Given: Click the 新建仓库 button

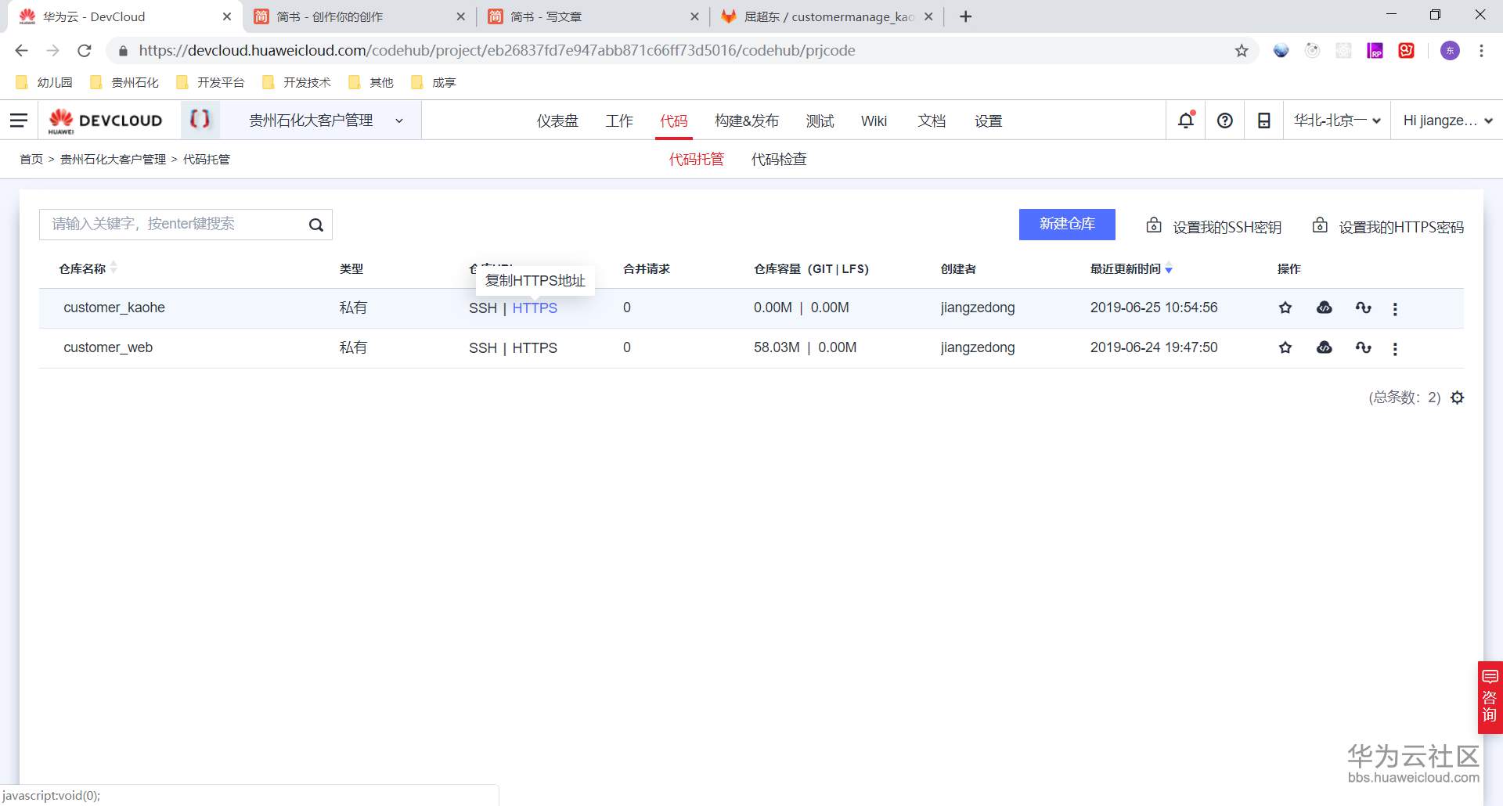Looking at the screenshot, I should tap(1067, 225).
